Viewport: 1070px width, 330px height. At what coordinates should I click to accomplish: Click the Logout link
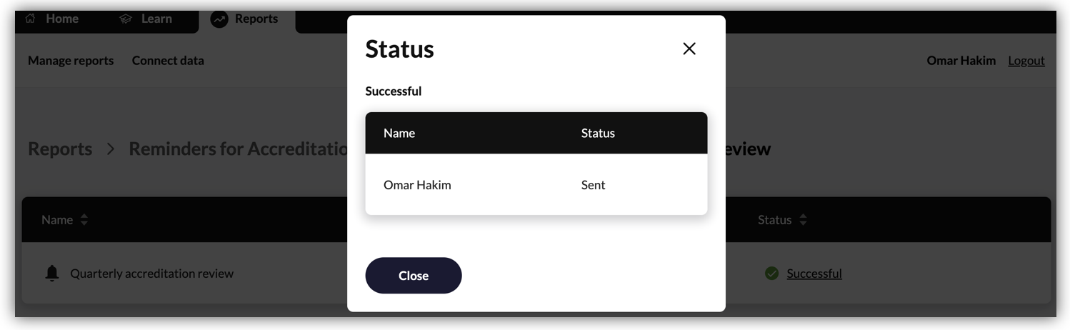[x=1026, y=61]
